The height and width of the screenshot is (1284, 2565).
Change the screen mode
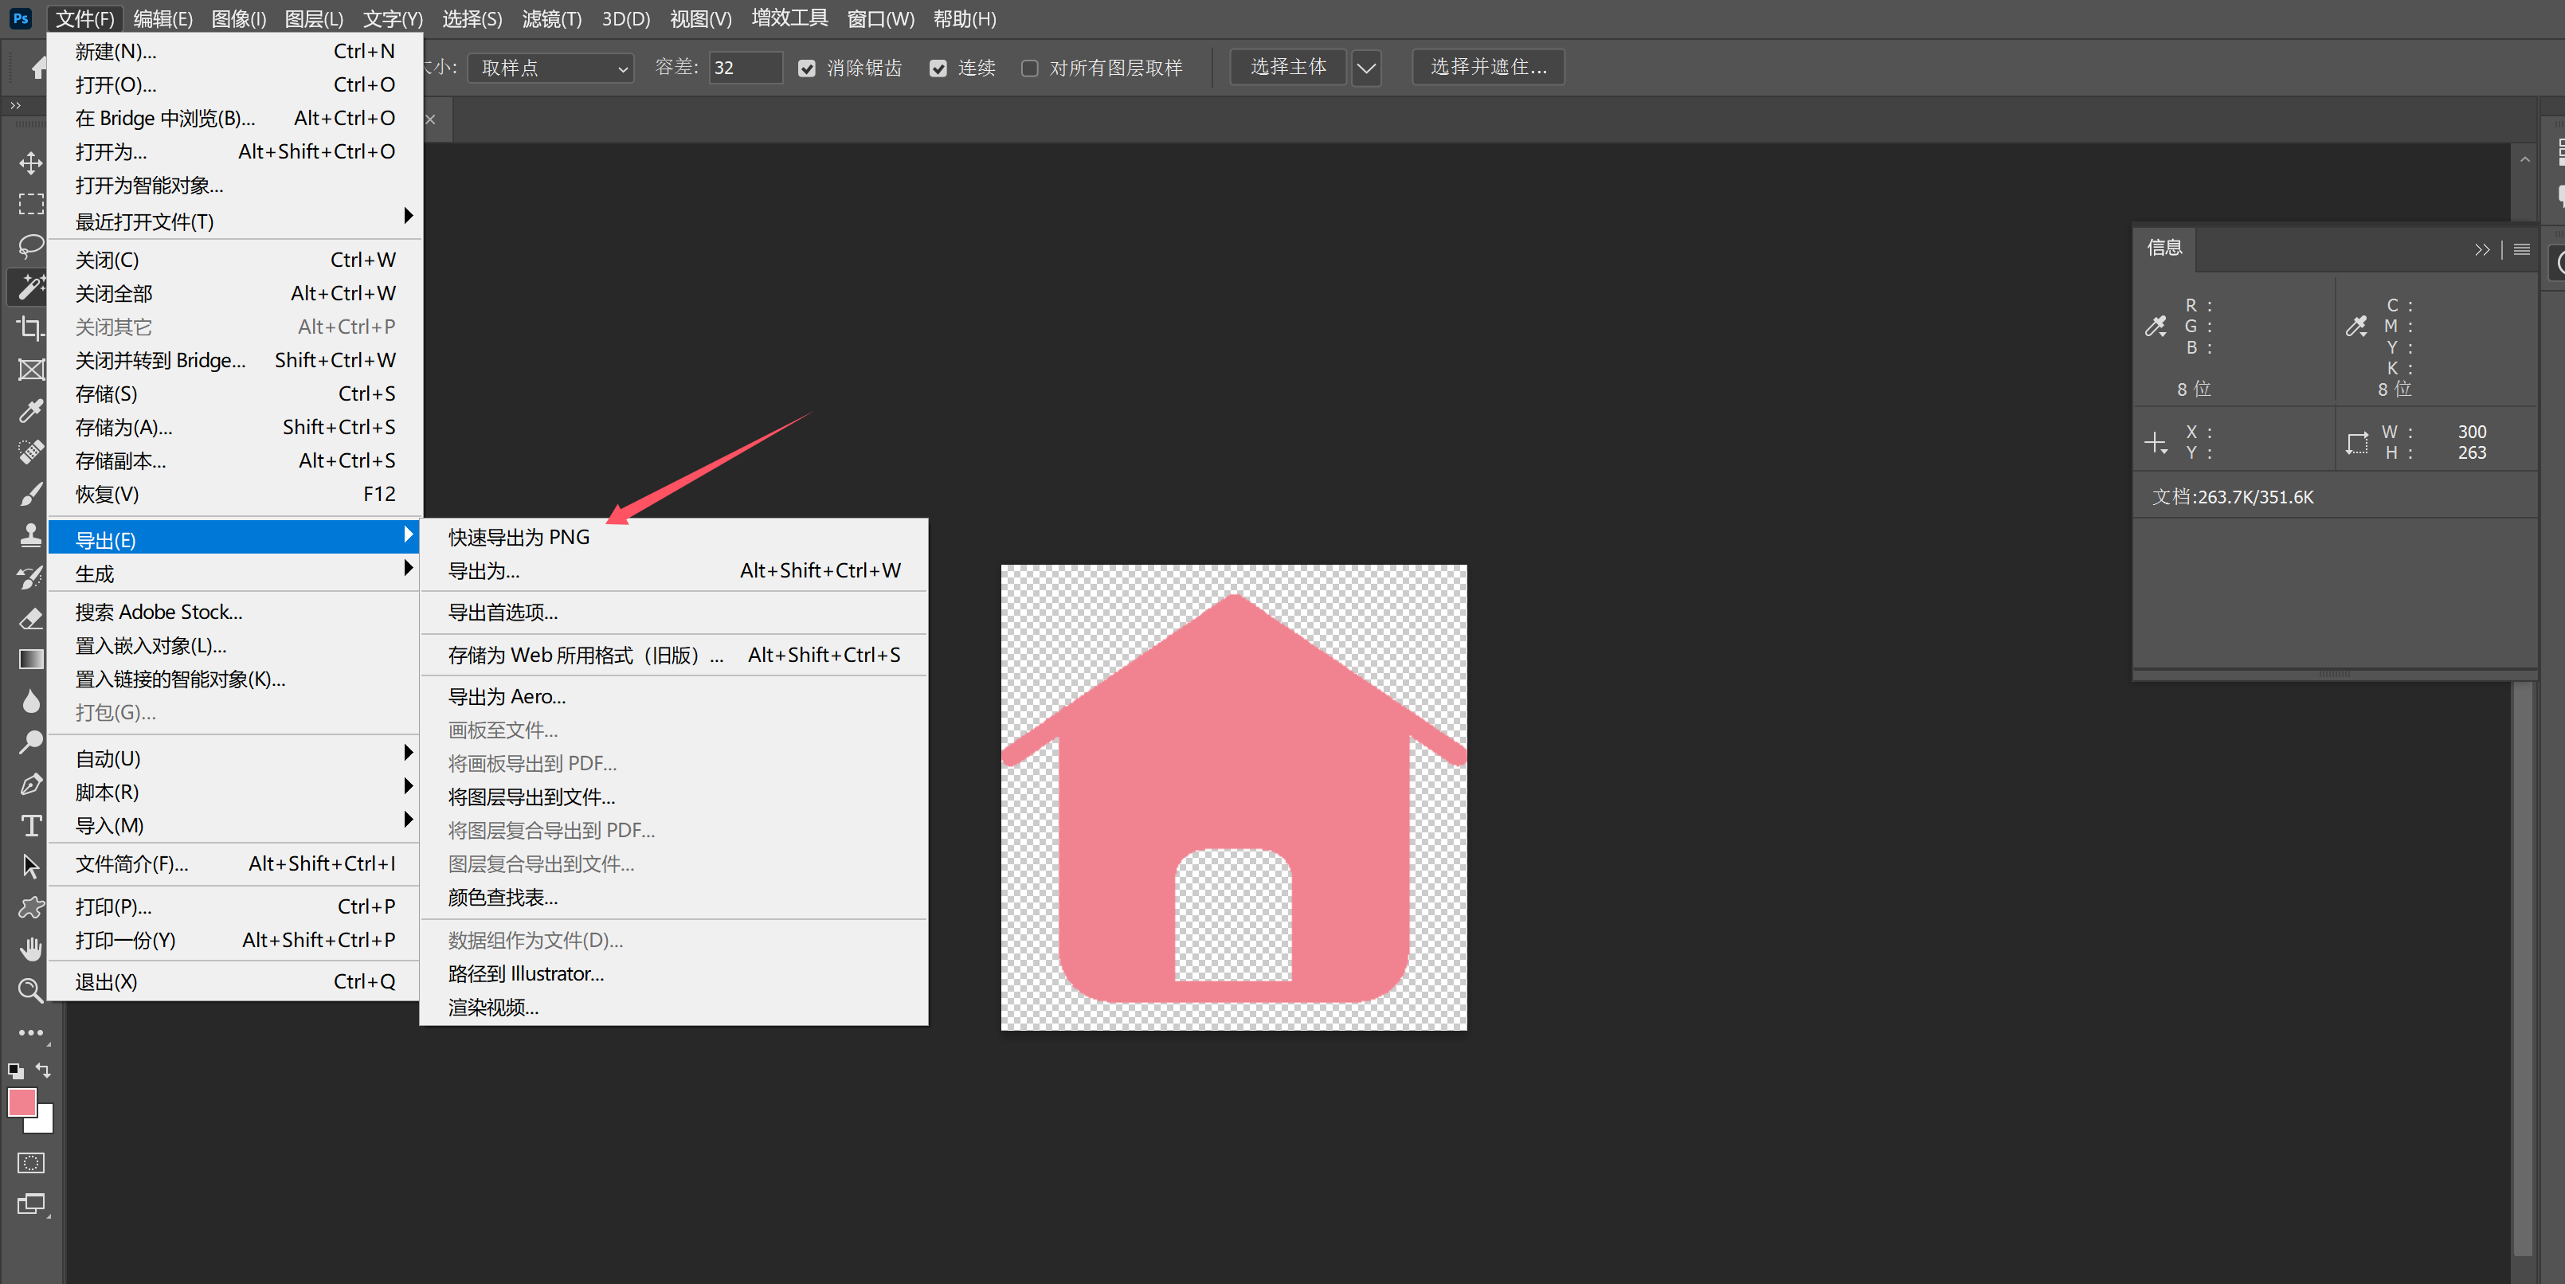tap(31, 1204)
